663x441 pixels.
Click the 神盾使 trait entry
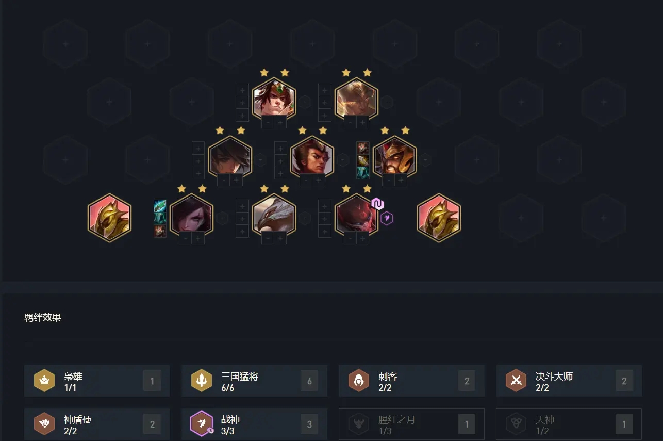pyautogui.click(x=97, y=424)
